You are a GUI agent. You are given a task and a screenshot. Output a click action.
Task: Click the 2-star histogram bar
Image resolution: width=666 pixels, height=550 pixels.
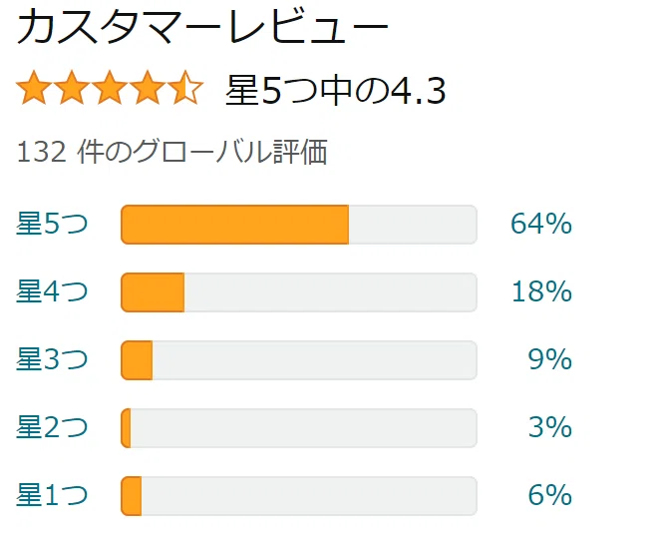tap(299, 428)
